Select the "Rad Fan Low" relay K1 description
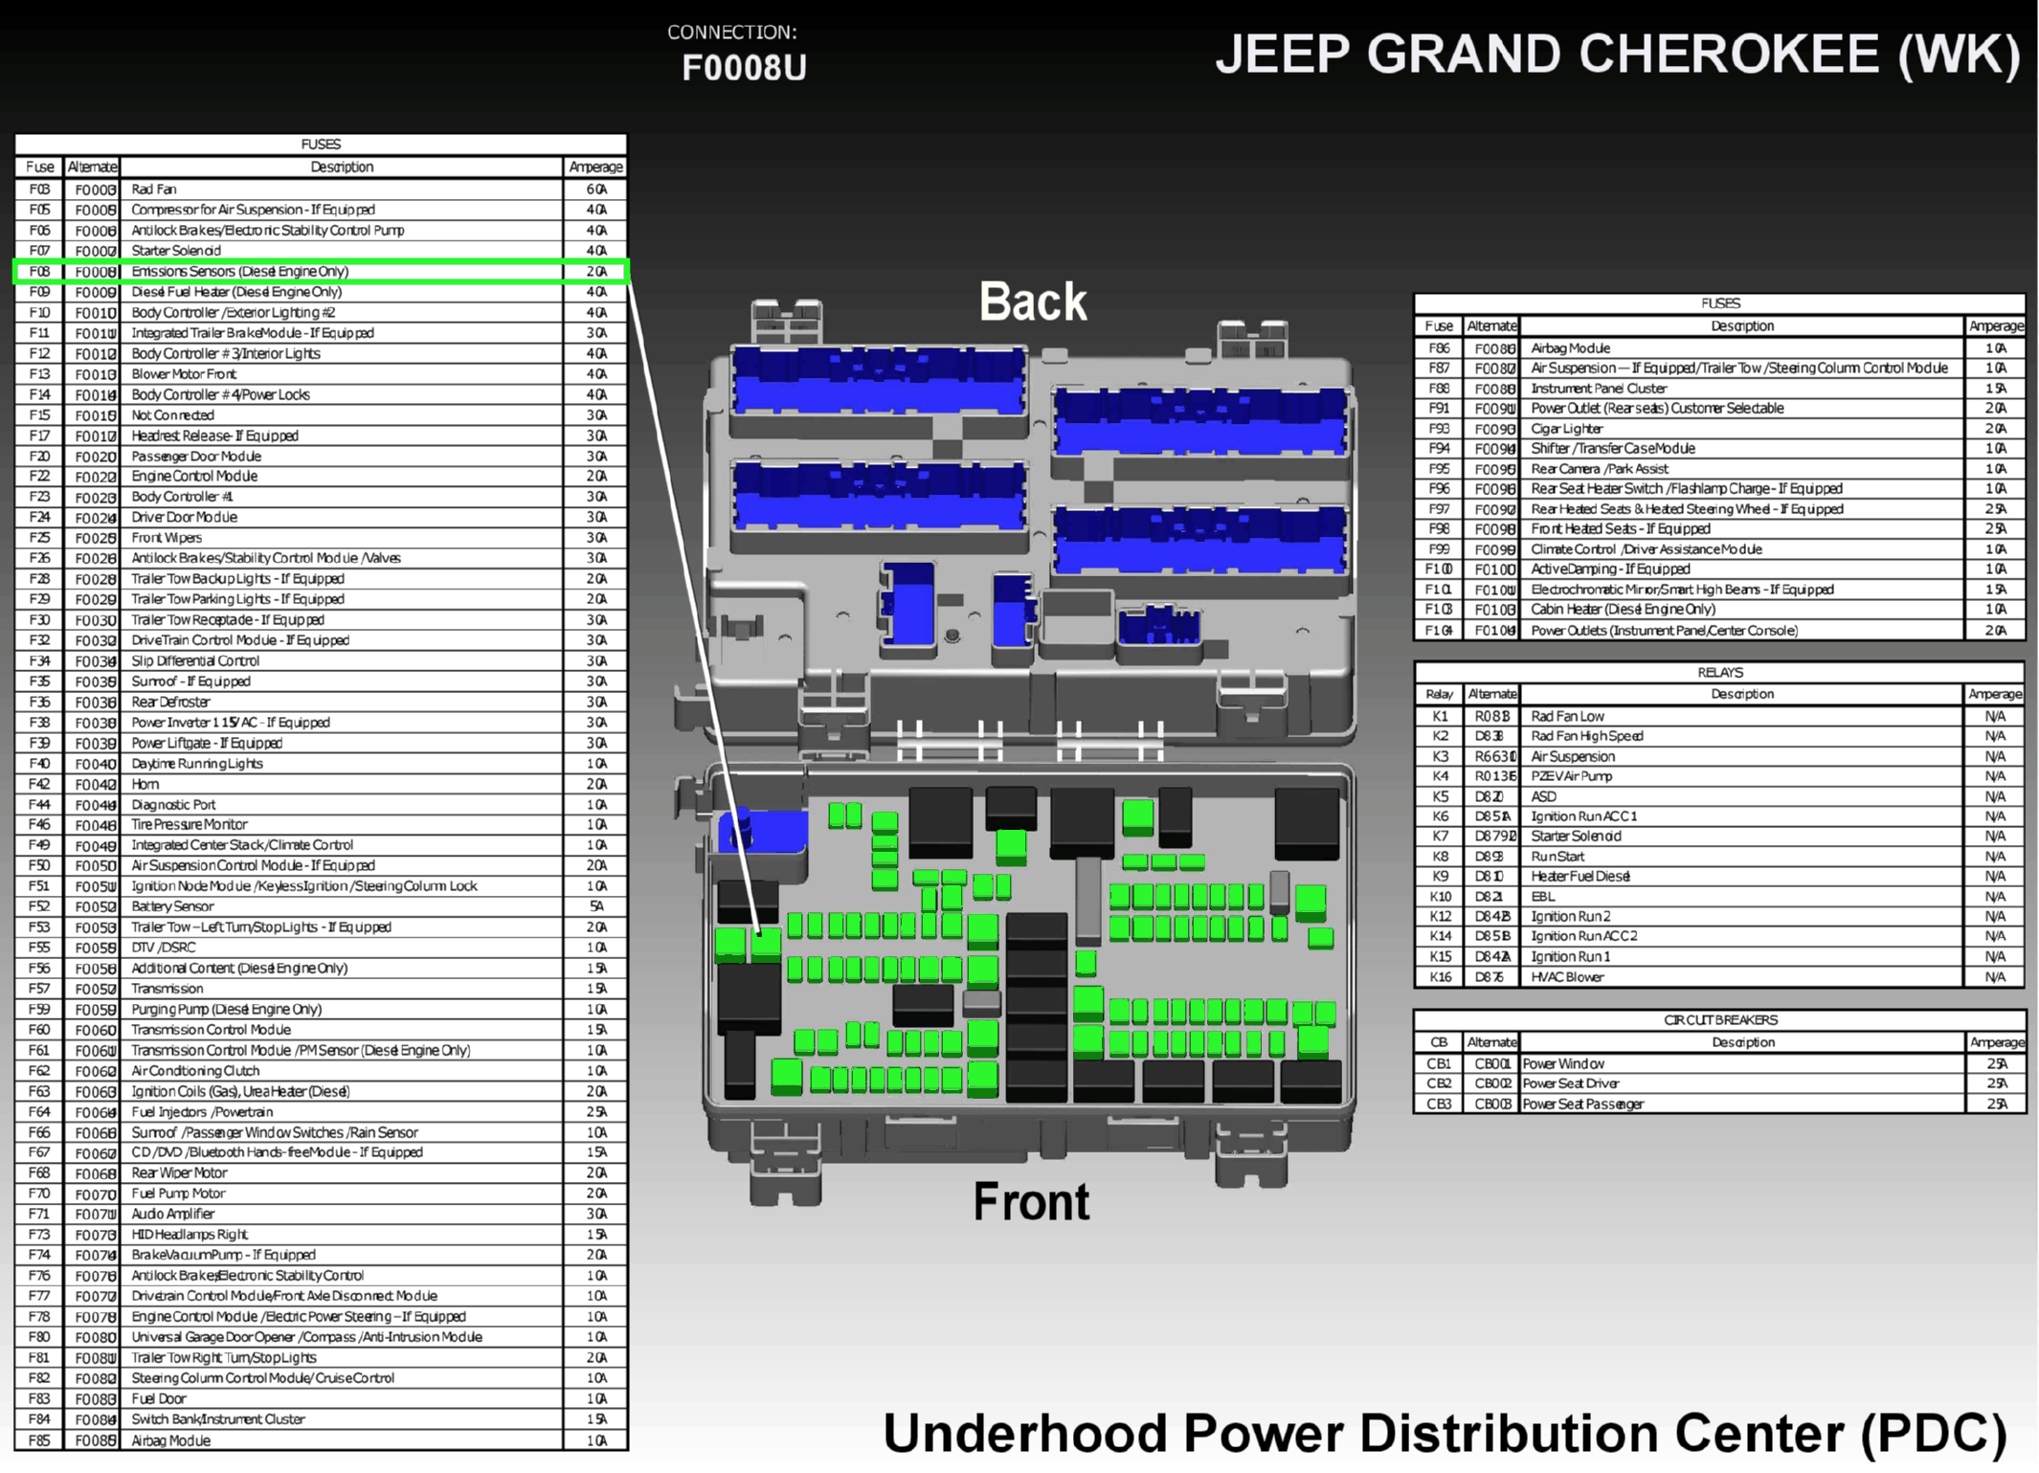2039x1473 pixels. pyautogui.click(x=1567, y=717)
